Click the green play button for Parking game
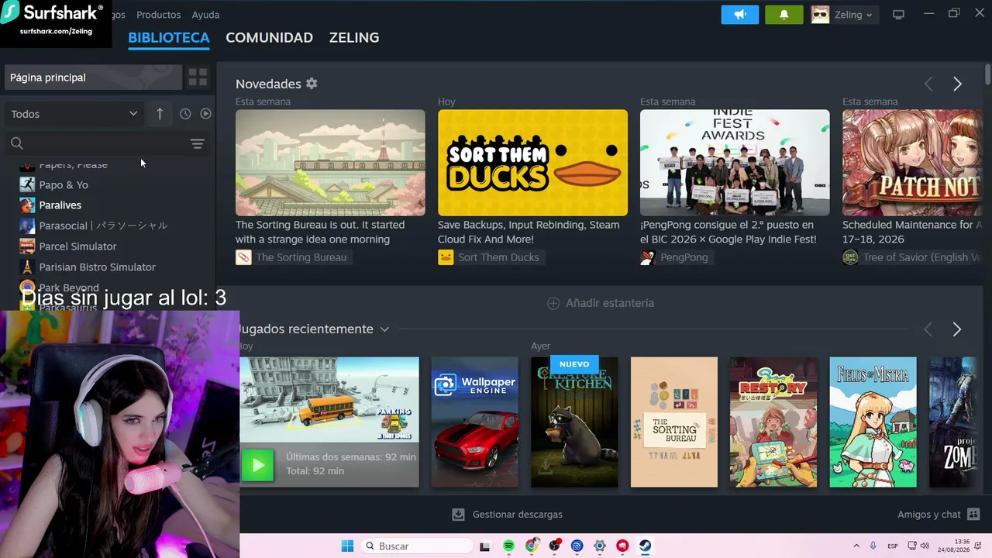The image size is (992, 558). coord(258,465)
